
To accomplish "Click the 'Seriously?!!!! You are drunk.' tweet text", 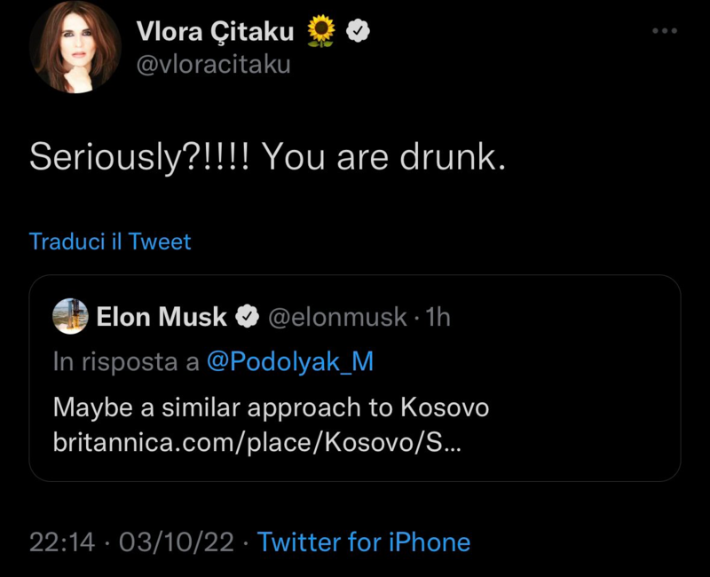I will click(x=267, y=157).
